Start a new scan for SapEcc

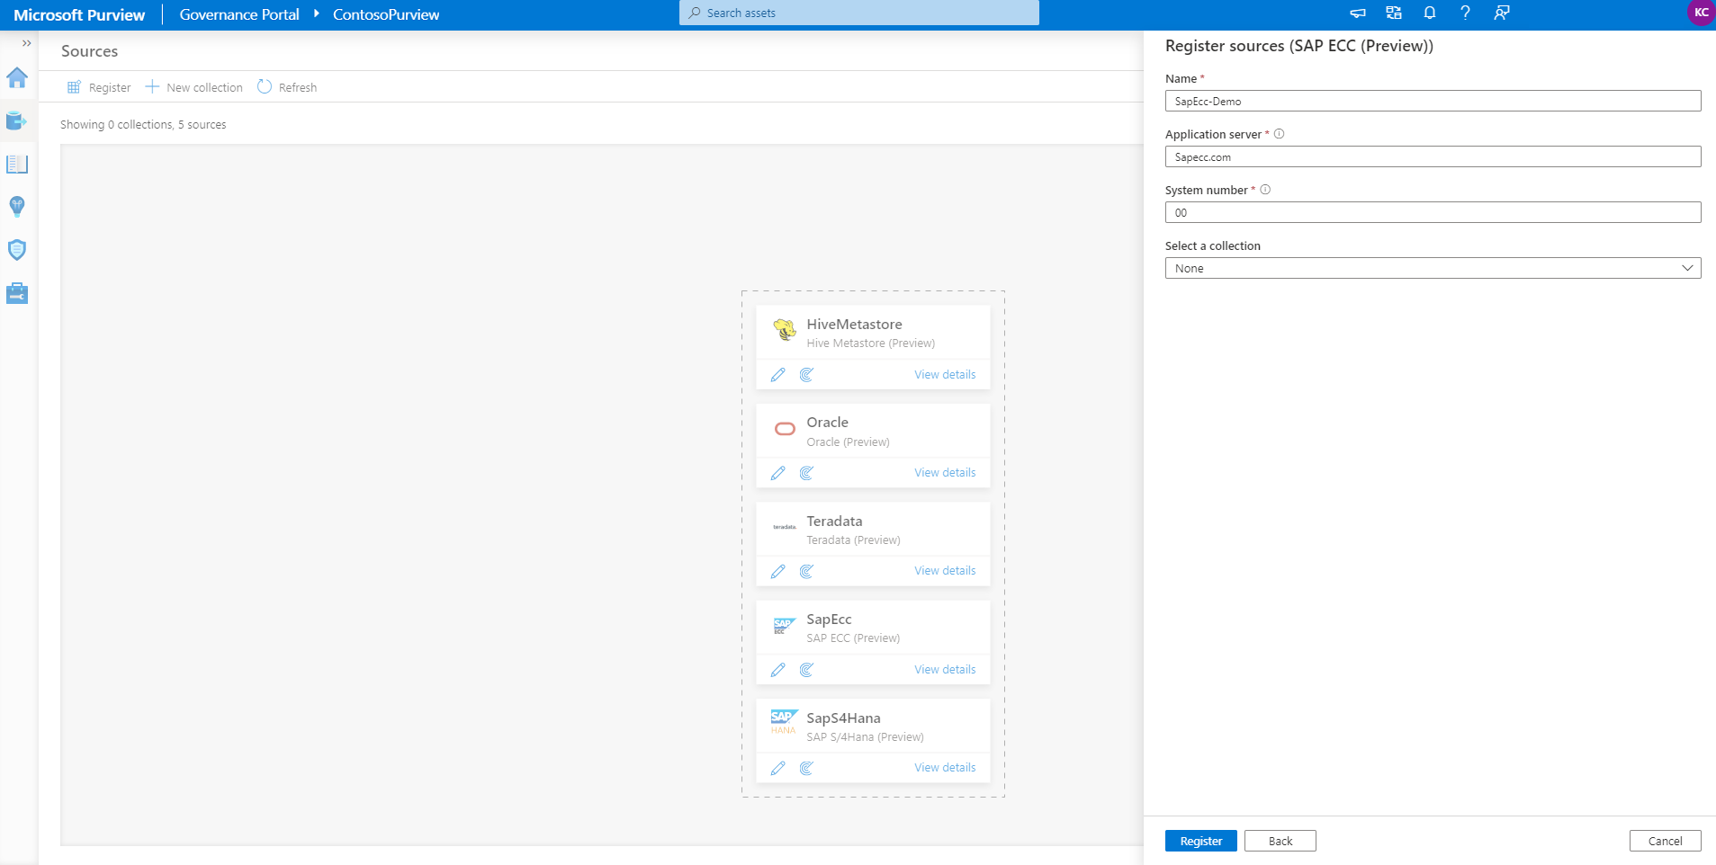click(807, 670)
